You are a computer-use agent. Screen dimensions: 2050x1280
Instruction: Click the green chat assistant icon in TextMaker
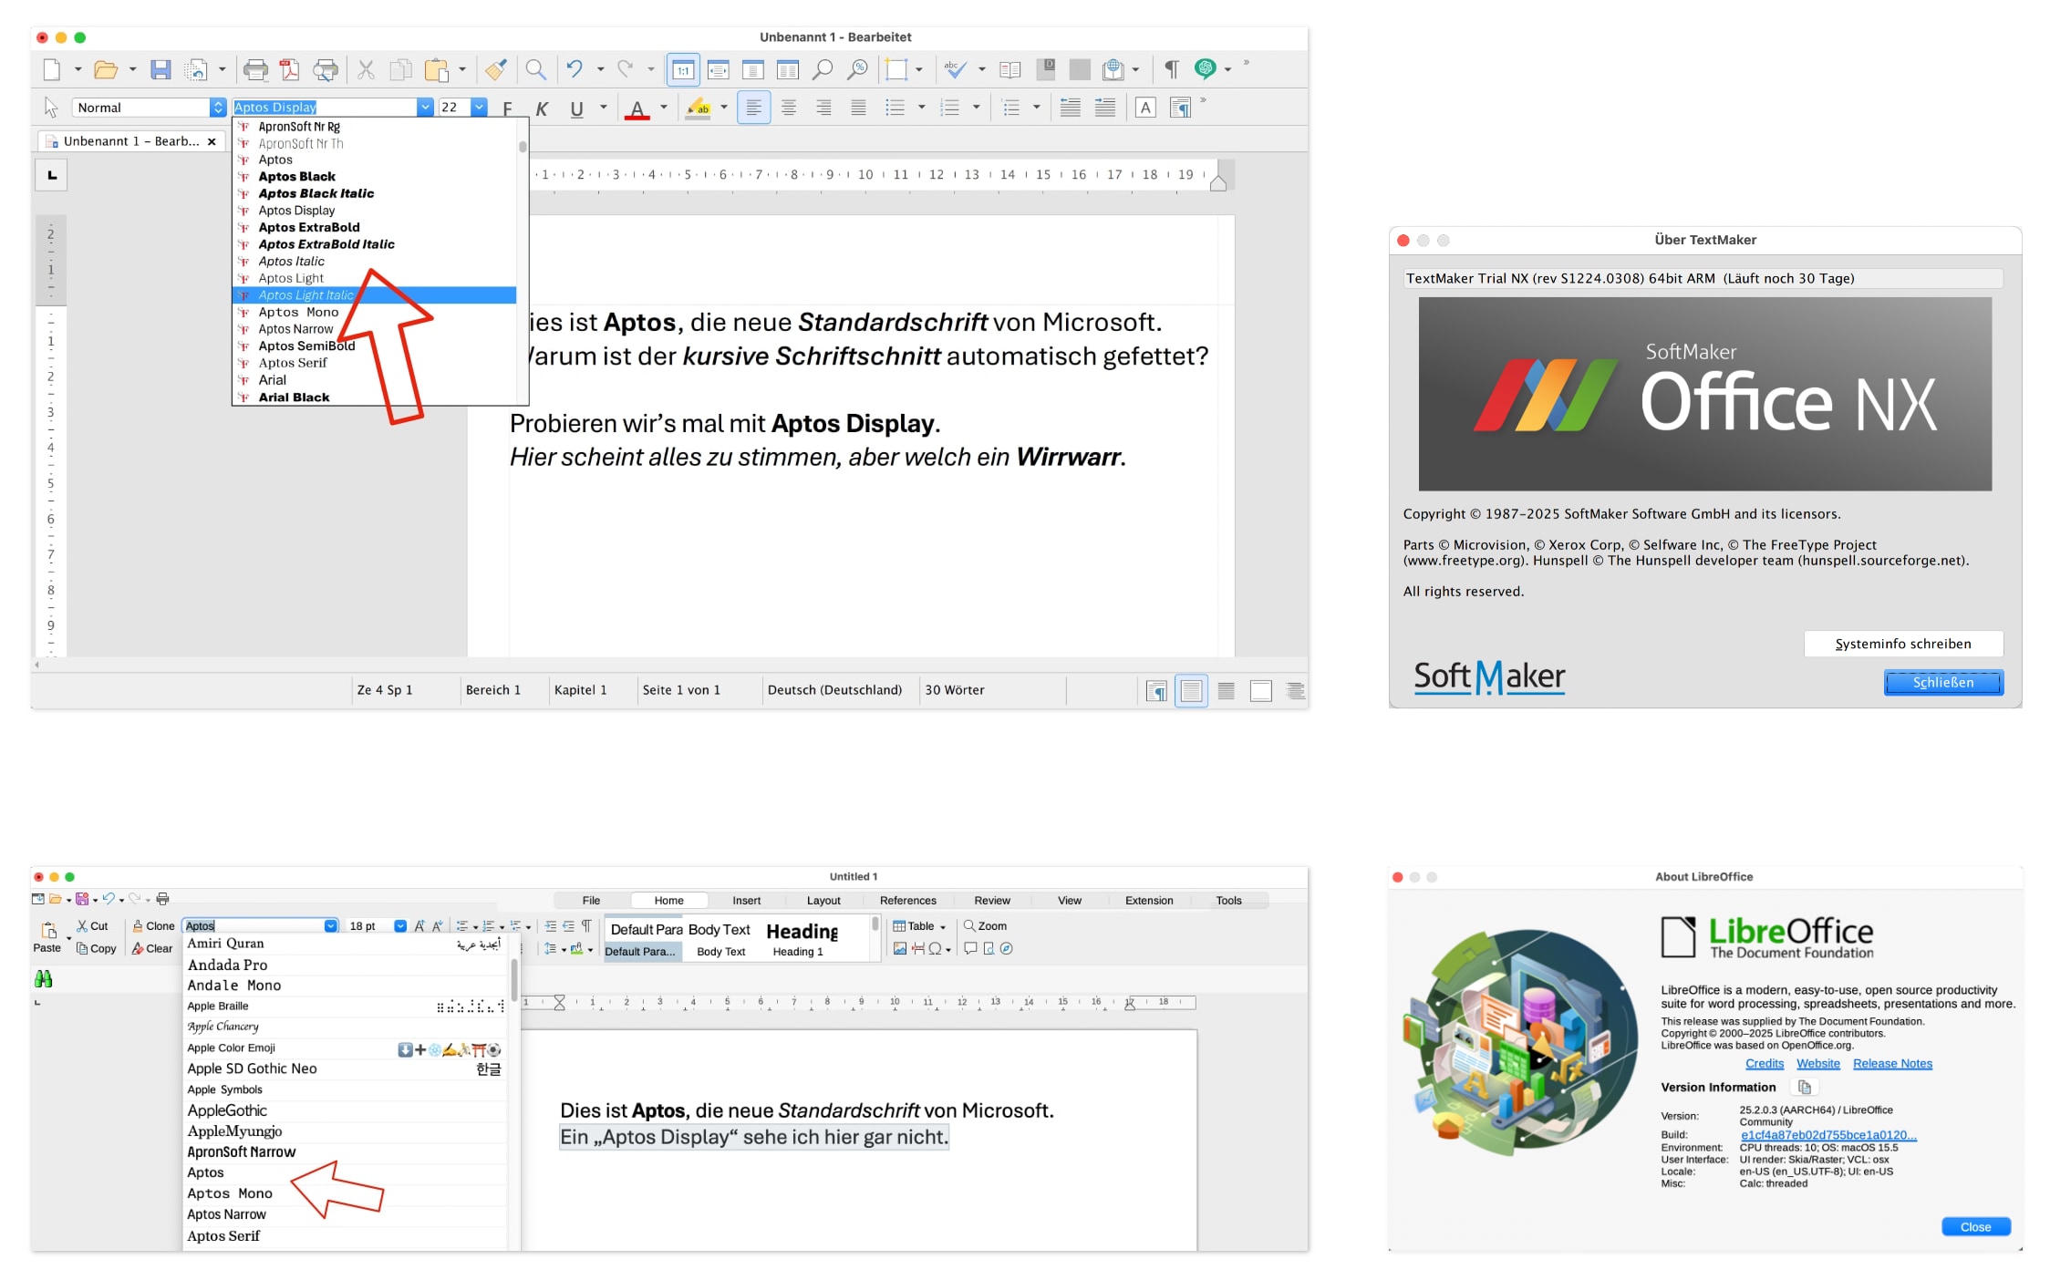point(1205,69)
